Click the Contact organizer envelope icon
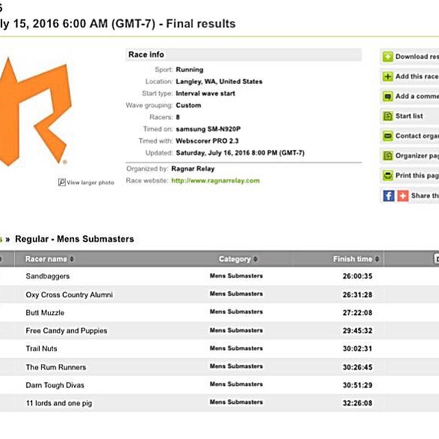 pyautogui.click(x=388, y=136)
